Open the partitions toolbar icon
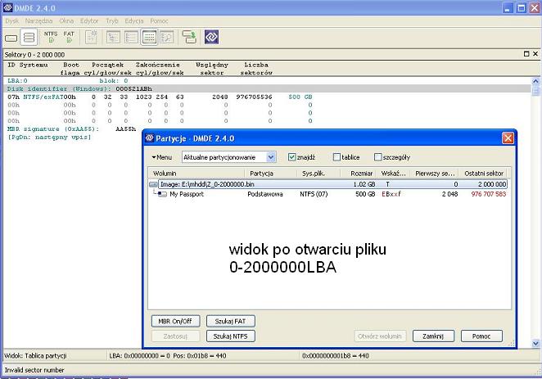The width and height of the screenshot is (542, 379). pyautogui.click(x=29, y=38)
